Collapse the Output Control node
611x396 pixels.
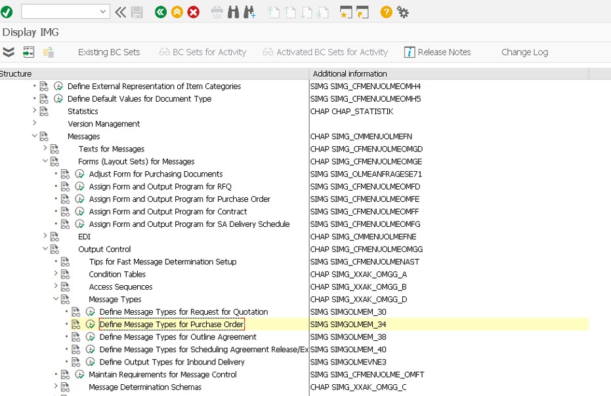(x=45, y=248)
